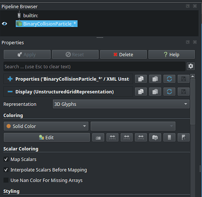Collapse the Display section header
Image resolution: width=202 pixels, height=197 pixels.
click(68, 92)
